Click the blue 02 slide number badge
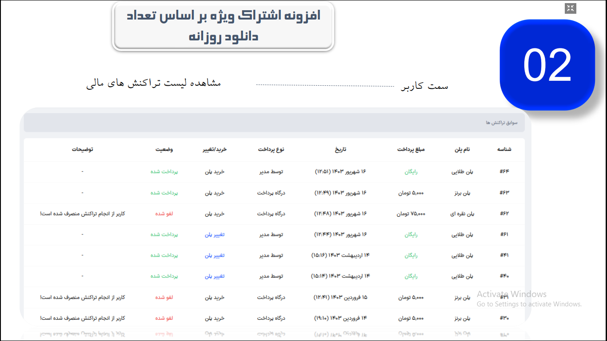This screenshot has width=607, height=341. [x=547, y=65]
